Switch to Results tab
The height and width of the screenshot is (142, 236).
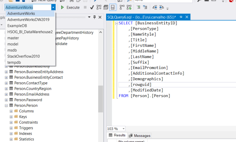click(x=117, y=135)
